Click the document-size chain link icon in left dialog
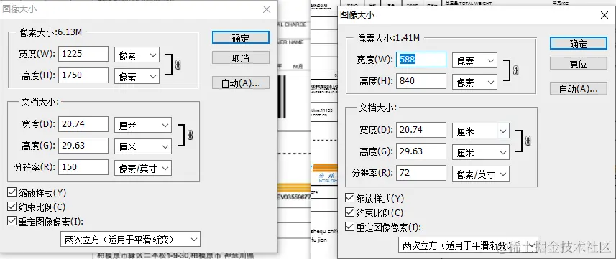 tap(190, 135)
